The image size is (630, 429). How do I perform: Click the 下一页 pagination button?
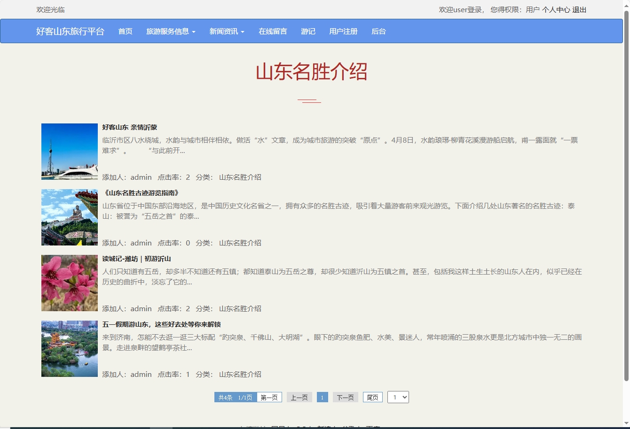pos(345,397)
